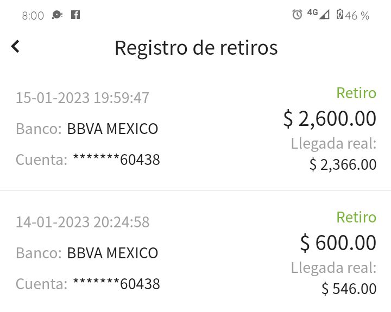Viewport: 391px width, 312px height.
Task: Tap the $ 546.00 Llegada real value
Action: click(349, 289)
